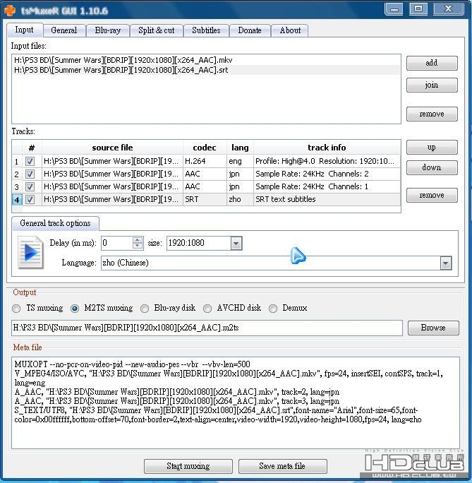Click the 'lang' column header
The width and height of the screenshot is (472, 483).
240,148
